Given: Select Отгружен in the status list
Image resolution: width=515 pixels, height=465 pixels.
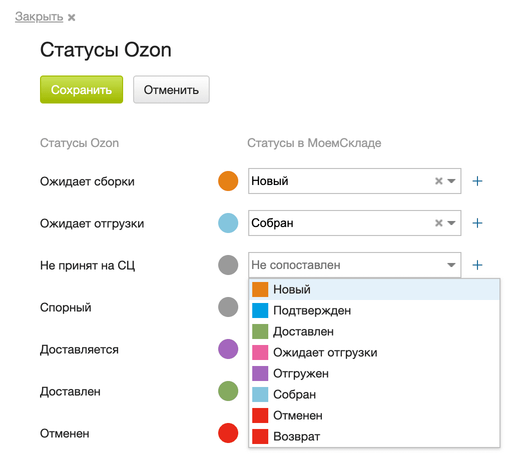Looking at the screenshot, I should (301, 373).
